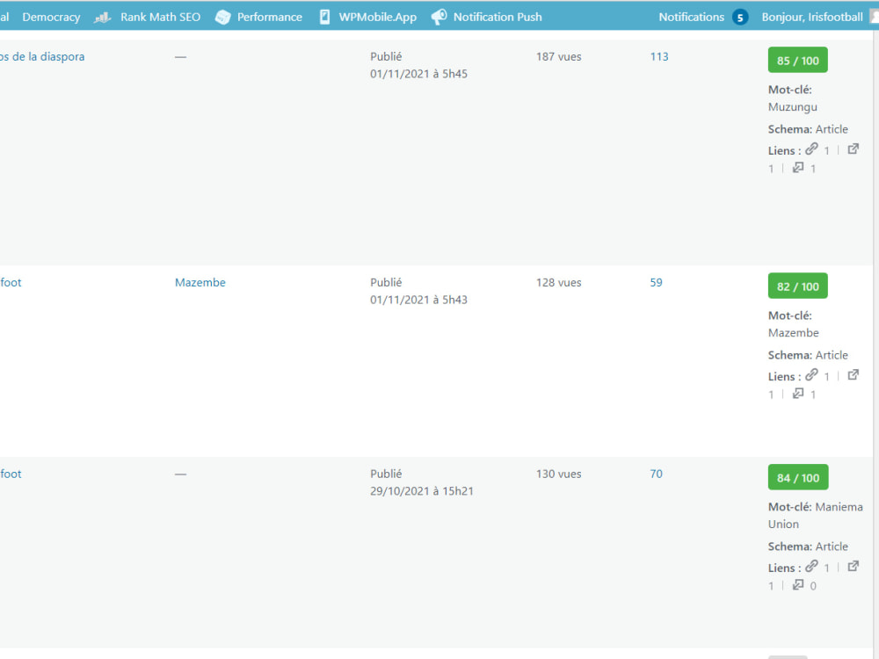Select the '128 vues' view count
Viewport: 879px width, 659px height.
[558, 282]
